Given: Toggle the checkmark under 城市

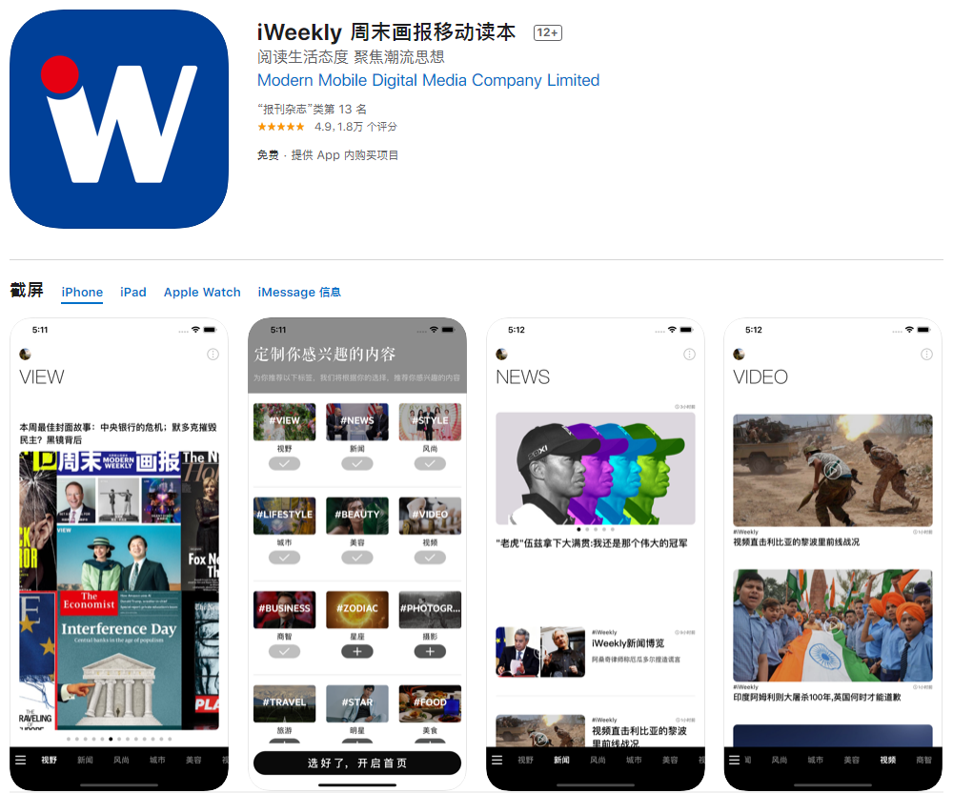Looking at the screenshot, I should click(284, 558).
